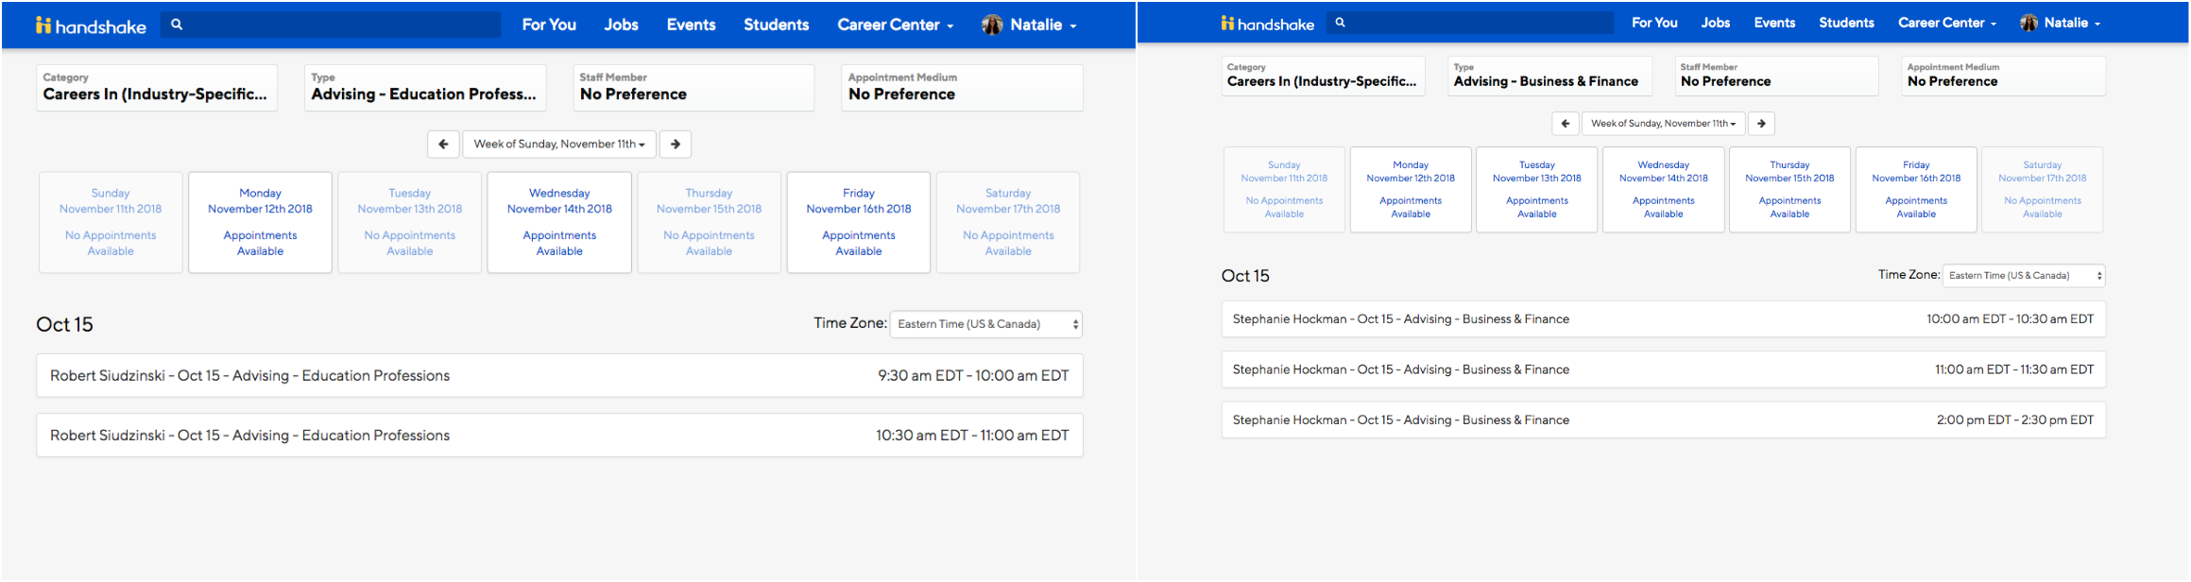Go to next week using right arrow, left window
2191x582 pixels.
coord(676,145)
